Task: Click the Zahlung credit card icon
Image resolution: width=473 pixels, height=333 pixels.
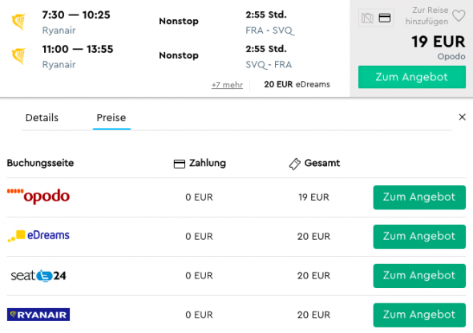Action: coord(180,164)
